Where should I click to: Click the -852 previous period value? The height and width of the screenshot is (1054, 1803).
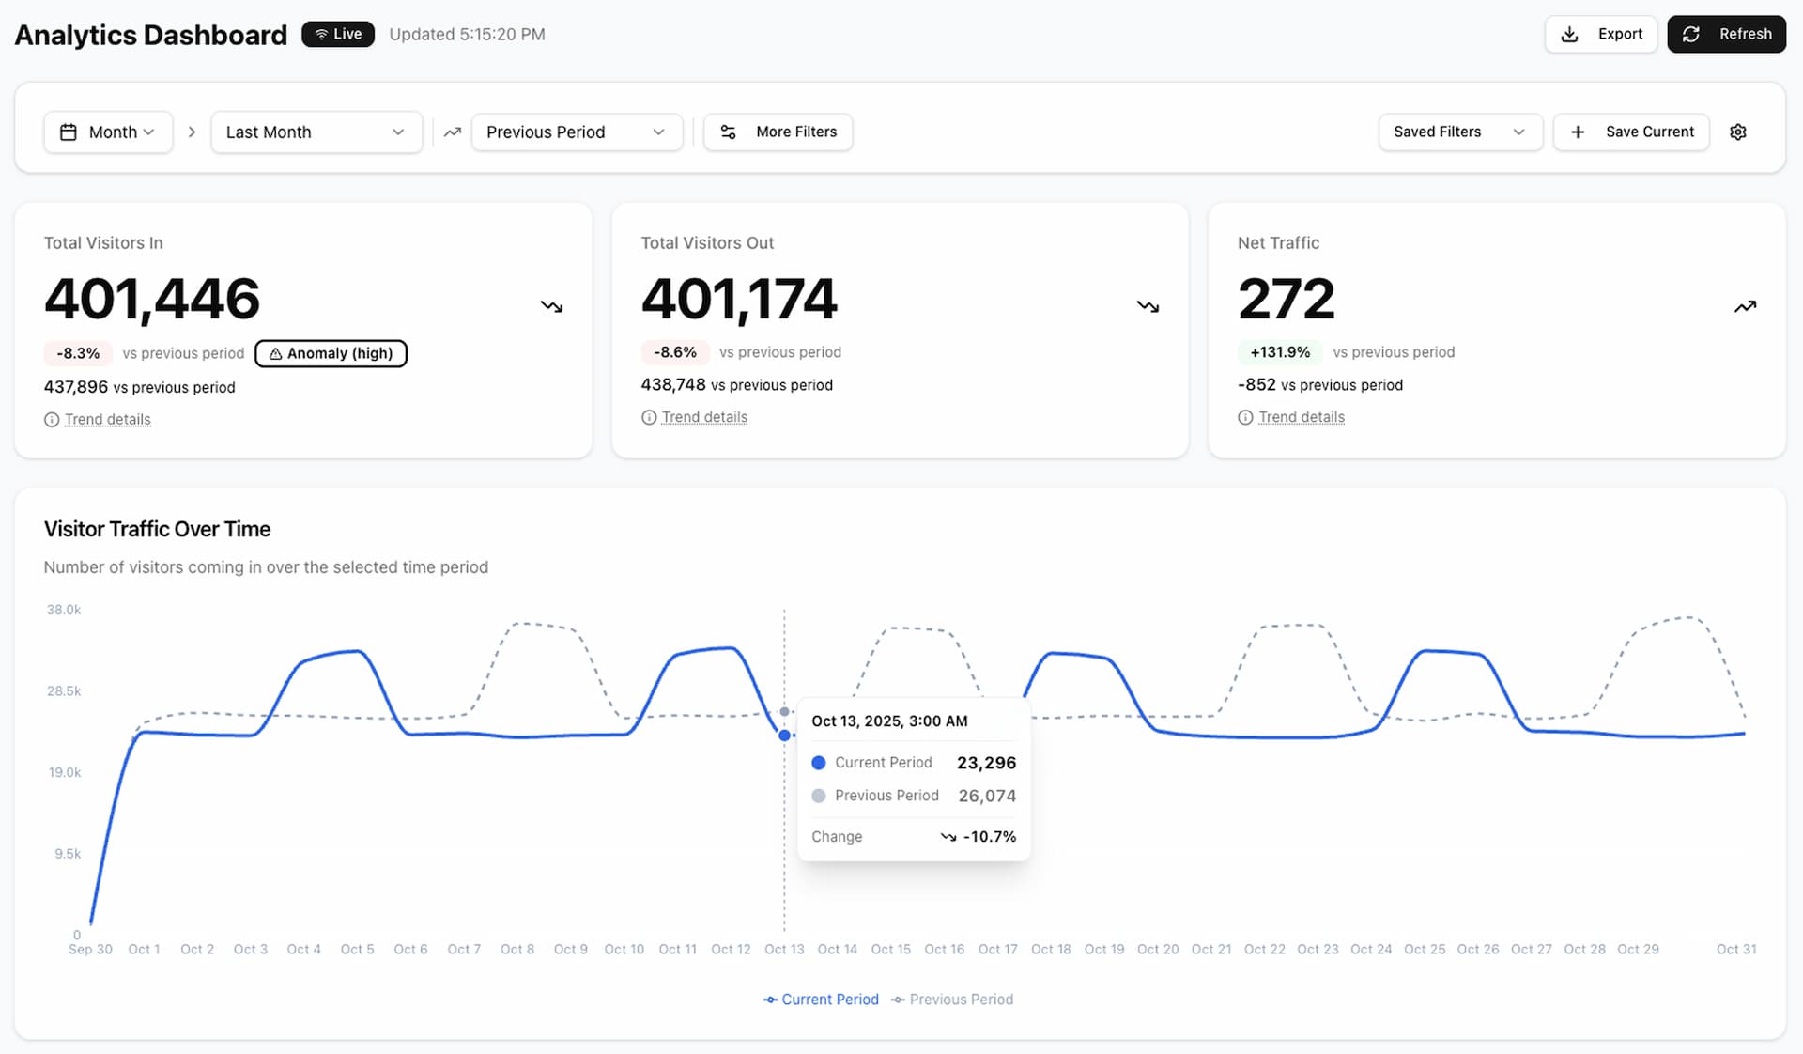pos(1256,385)
